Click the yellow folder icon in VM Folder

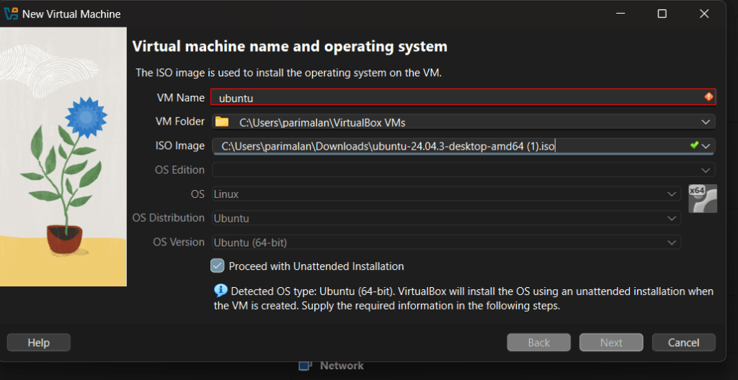[x=222, y=122]
